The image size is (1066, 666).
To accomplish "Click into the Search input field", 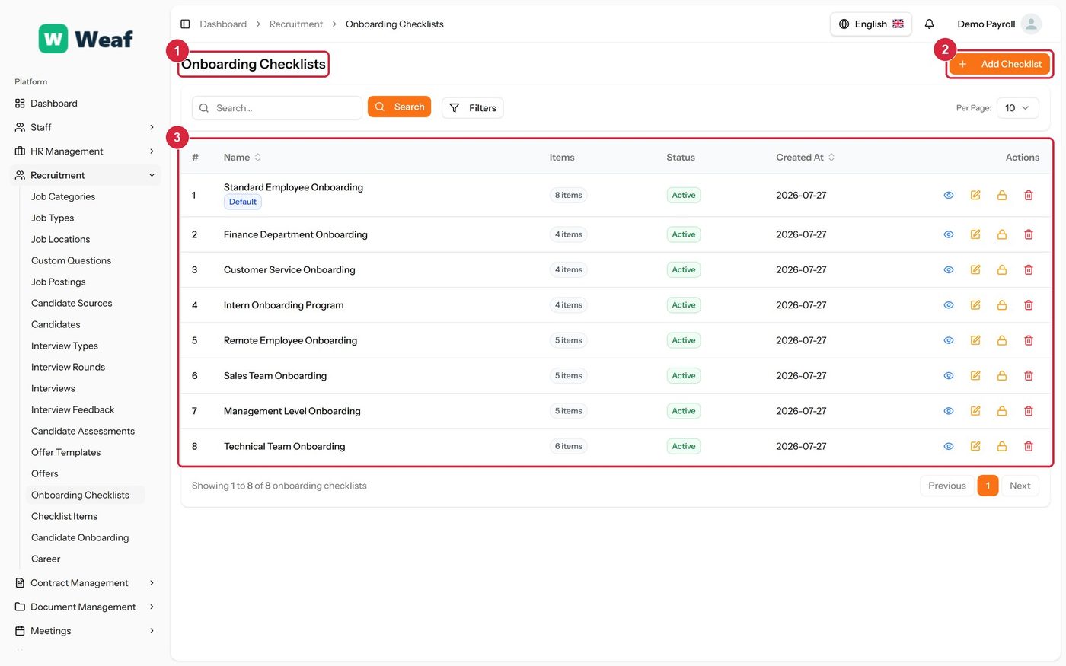I will pos(277,108).
